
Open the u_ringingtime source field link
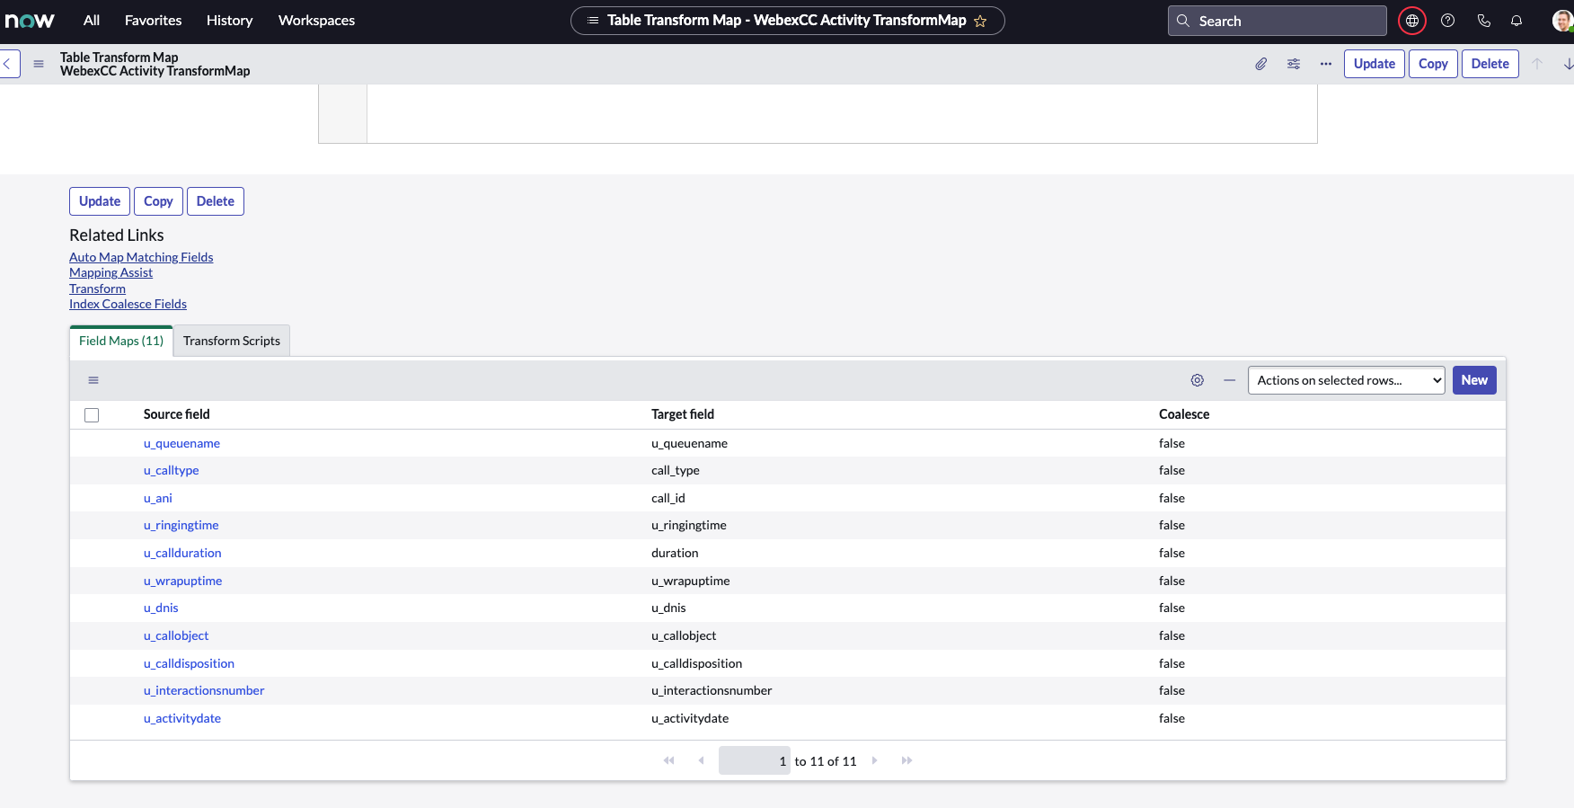click(181, 525)
